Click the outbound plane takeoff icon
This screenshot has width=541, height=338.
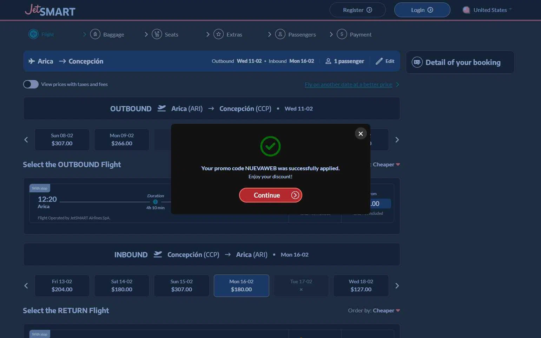coord(161,108)
